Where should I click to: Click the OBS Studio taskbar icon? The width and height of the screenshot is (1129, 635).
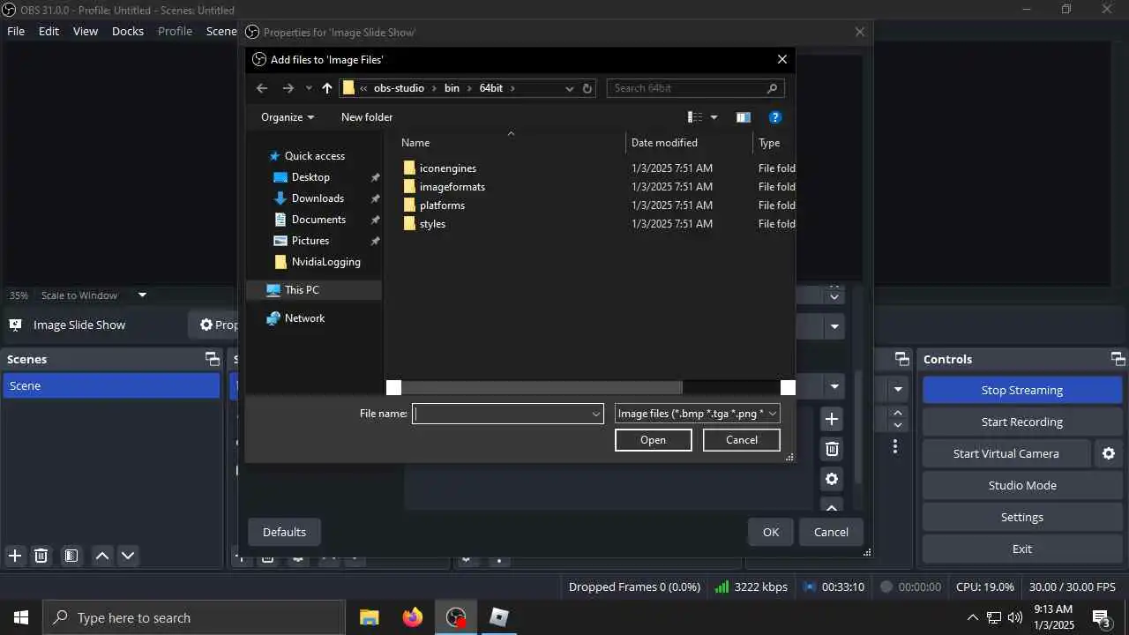coord(456,617)
